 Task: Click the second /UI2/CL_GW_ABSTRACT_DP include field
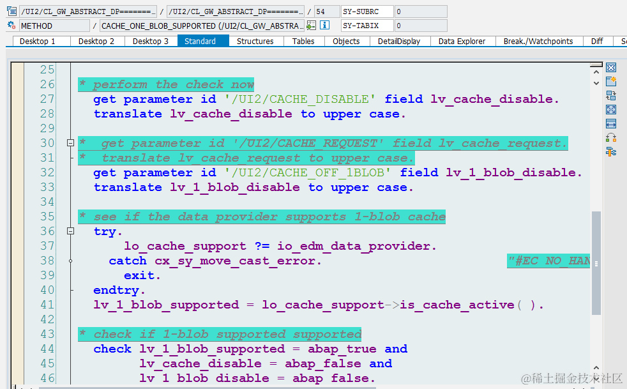click(x=235, y=11)
